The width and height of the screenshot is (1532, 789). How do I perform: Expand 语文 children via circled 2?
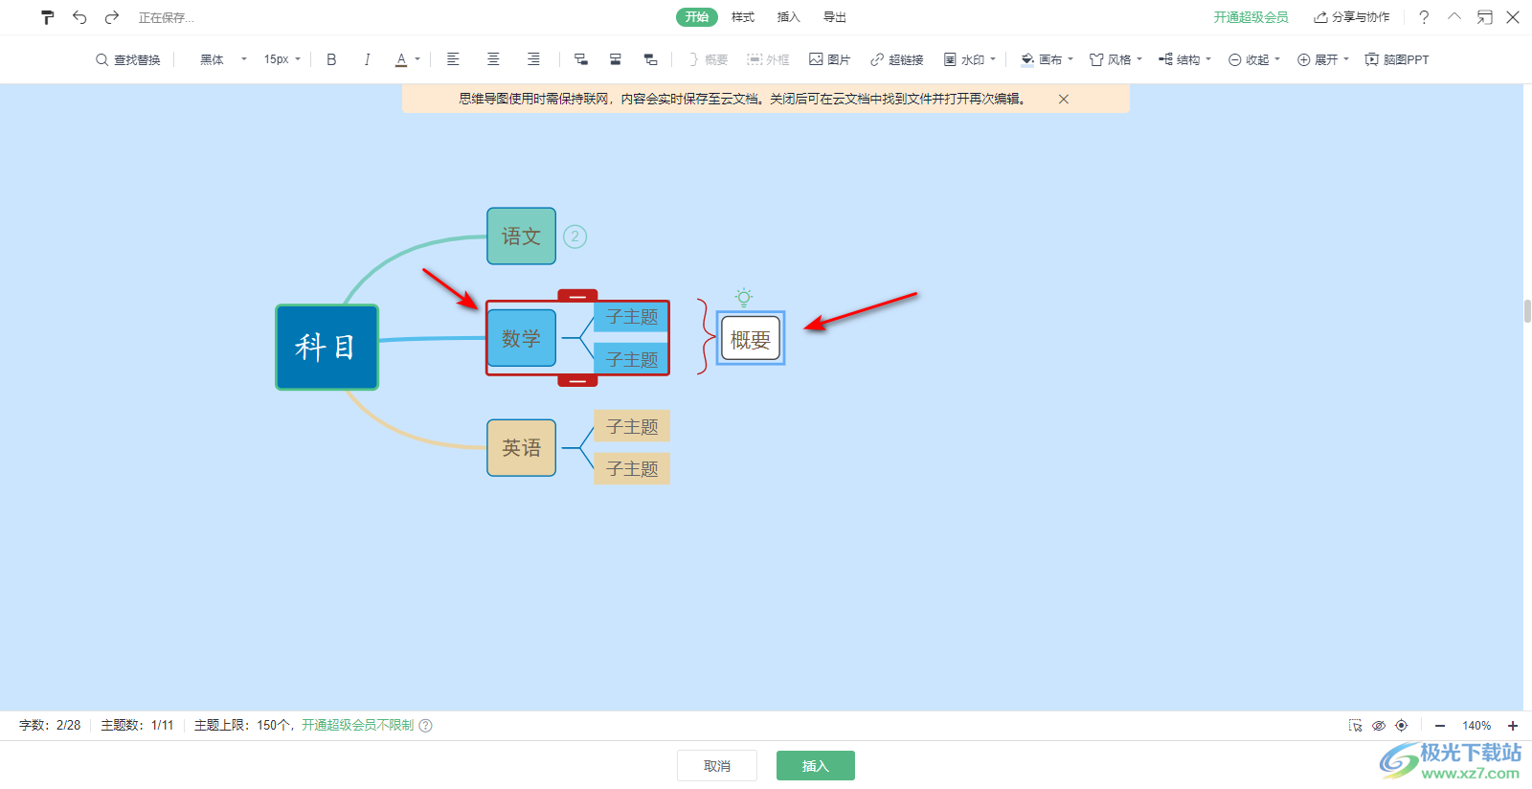pyautogui.click(x=574, y=236)
